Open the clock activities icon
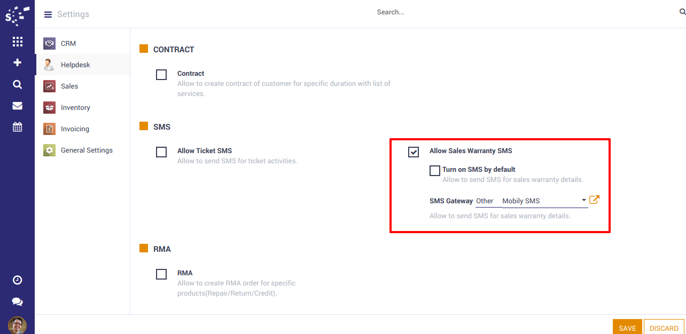Screen dimensions: 686x334 [17, 280]
